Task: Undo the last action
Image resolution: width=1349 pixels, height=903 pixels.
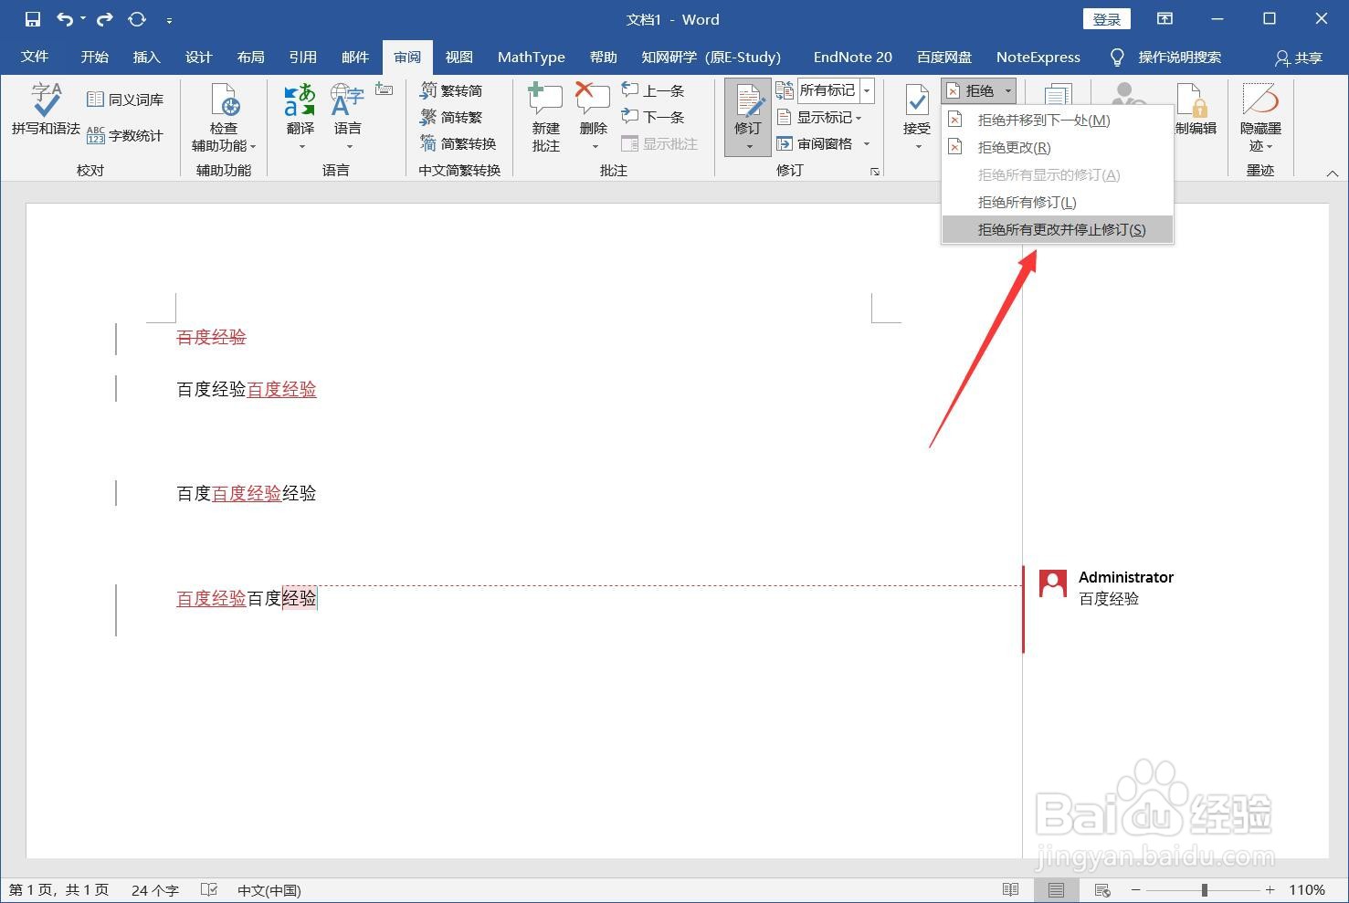Action: 65,19
